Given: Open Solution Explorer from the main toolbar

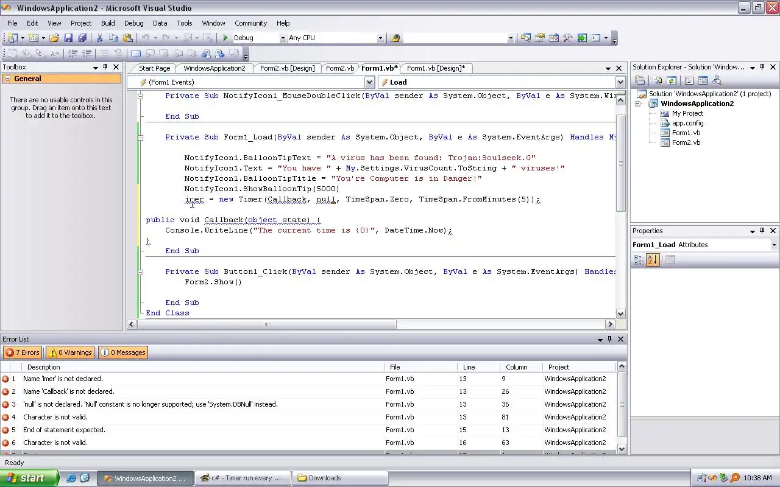Looking at the screenshot, I should tap(525, 38).
